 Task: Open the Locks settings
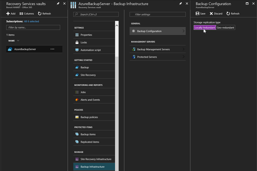[x=84, y=42]
